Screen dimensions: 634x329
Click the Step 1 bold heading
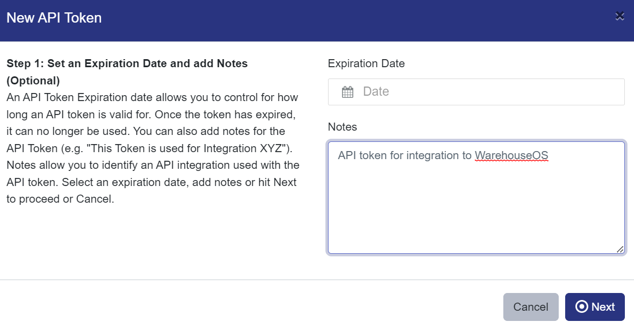pos(127,63)
